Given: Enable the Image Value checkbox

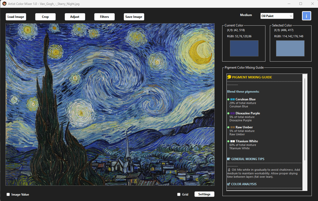Looking at the screenshot, I should pos(8,195).
